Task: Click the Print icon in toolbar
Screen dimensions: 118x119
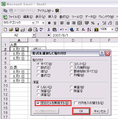Action: pos(30,30)
